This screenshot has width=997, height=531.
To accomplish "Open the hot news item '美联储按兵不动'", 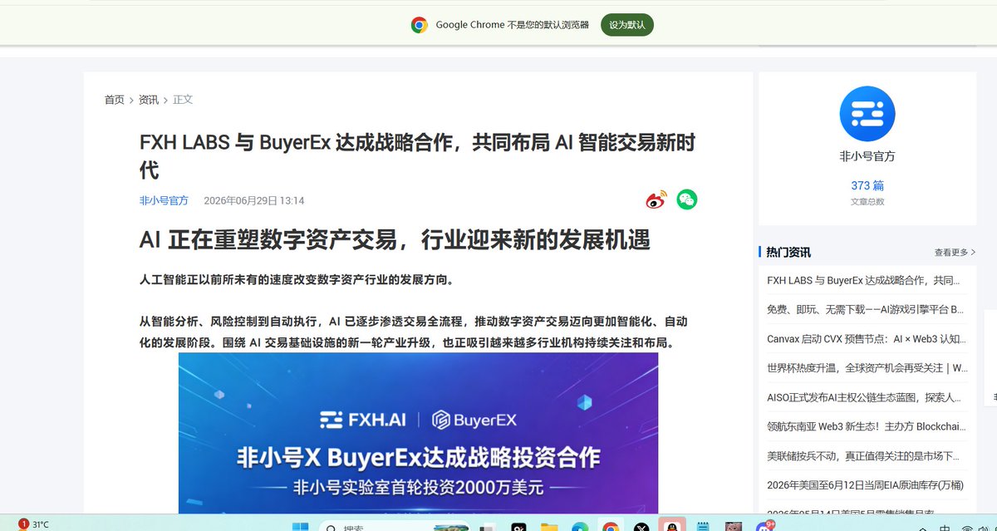I will pos(863,455).
